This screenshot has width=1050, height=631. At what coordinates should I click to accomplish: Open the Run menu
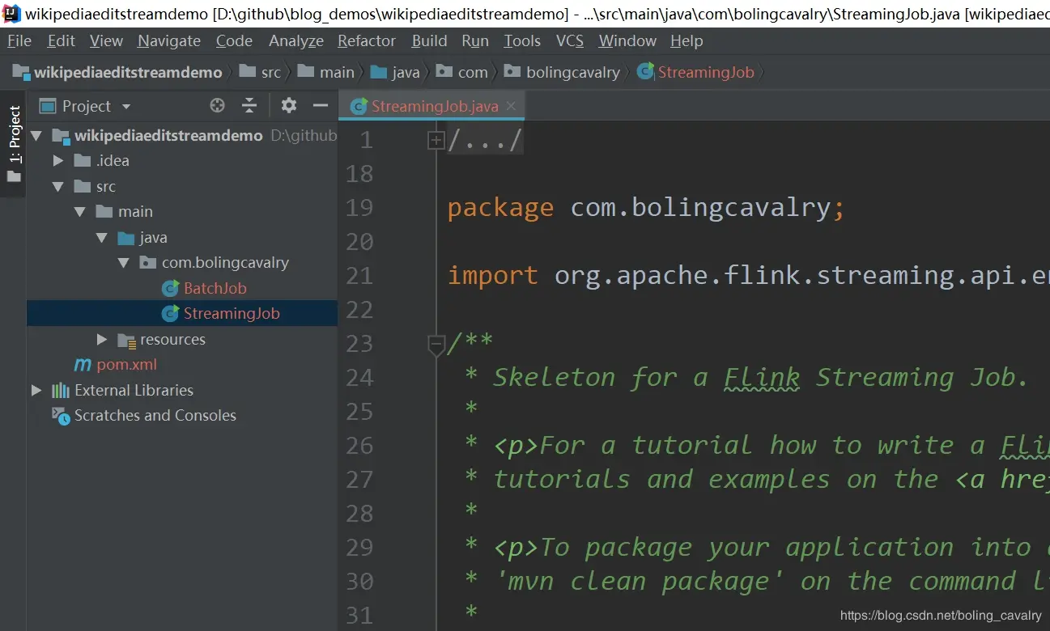tap(475, 41)
